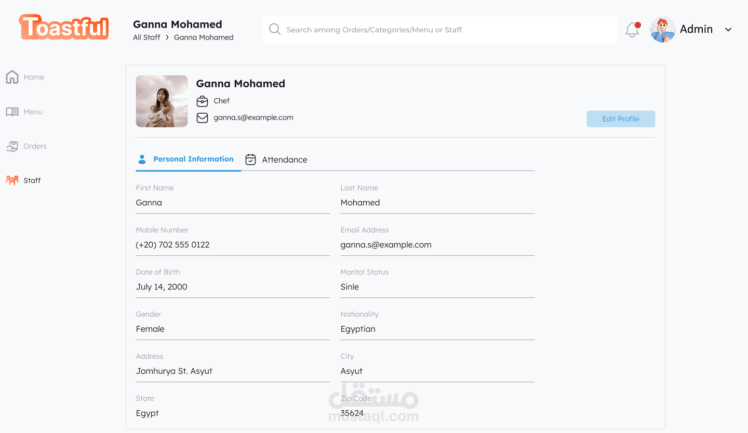Click the Orders sidebar icon
Screen dimensions: 748x433
(x=12, y=147)
